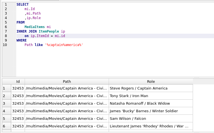Select result row number 1 header
Viewport: 214px width, 133px height.
tap(6, 88)
